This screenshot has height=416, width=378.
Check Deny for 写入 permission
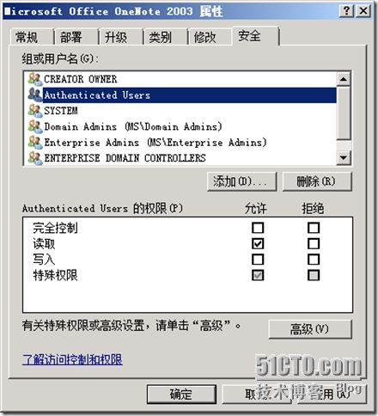(x=314, y=260)
